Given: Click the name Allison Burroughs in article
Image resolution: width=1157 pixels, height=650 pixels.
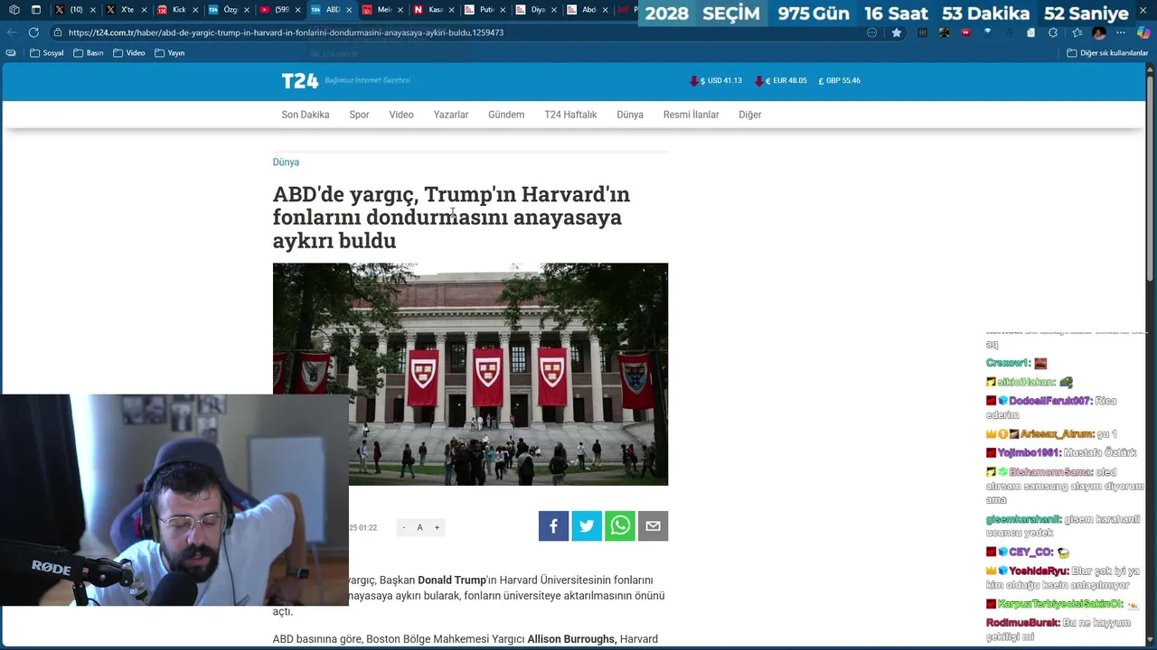Looking at the screenshot, I should (571, 639).
